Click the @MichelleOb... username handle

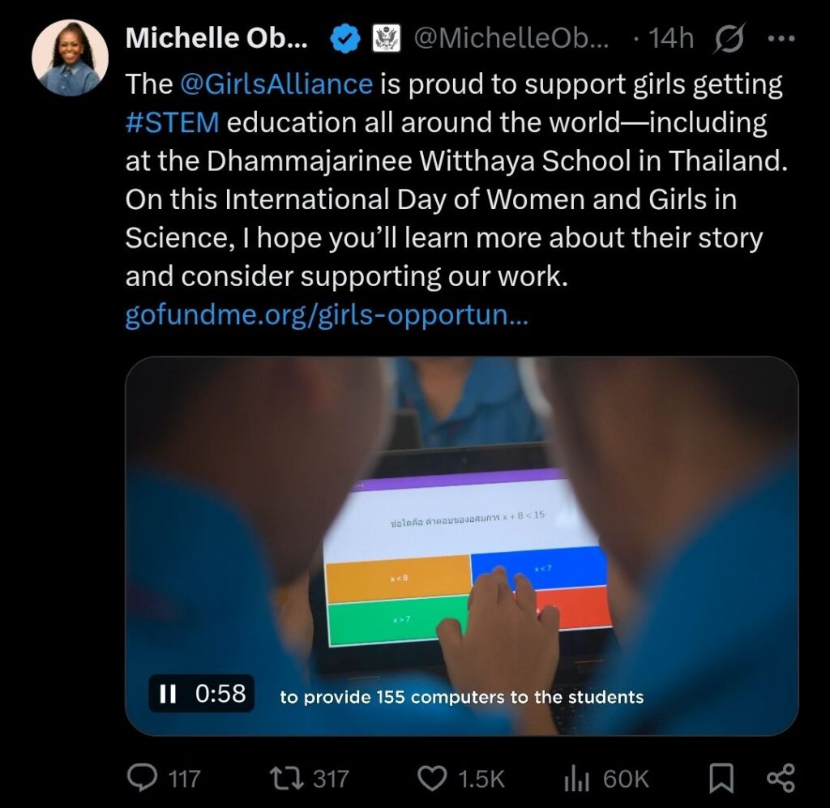511,38
